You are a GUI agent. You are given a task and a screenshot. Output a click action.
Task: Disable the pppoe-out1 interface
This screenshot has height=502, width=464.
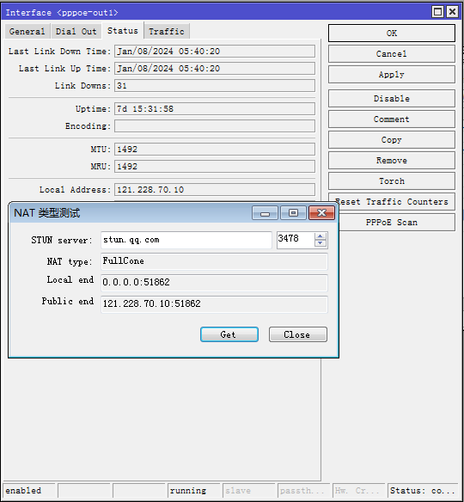click(x=392, y=99)
